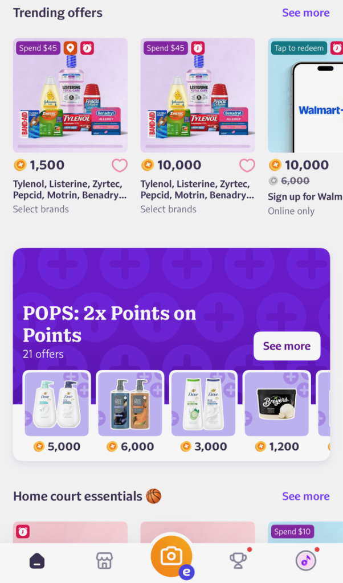Open the trophy tab in bottom navigation
Image resolution: width=343 pixels, height=583 pixels.
(x=238, y=561)
